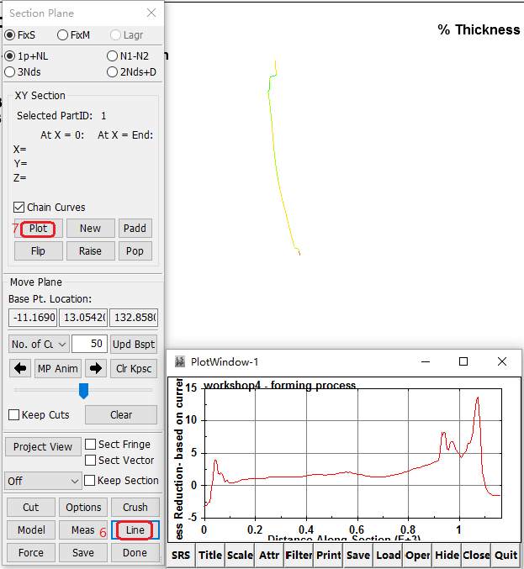The height and width of the screenshot is (569, 524).
Task: Click the Upd Bspt button
Action: click(134, 344)
